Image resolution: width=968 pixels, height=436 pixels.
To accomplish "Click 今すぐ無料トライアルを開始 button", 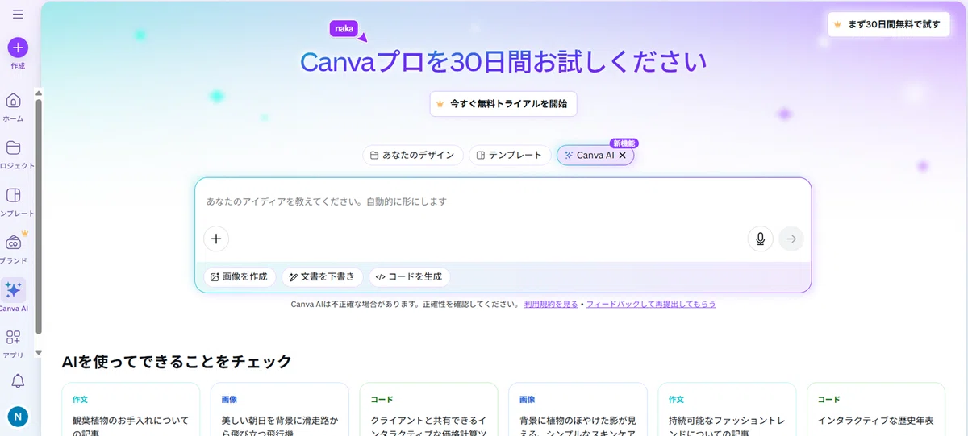I will click(503, 104).
